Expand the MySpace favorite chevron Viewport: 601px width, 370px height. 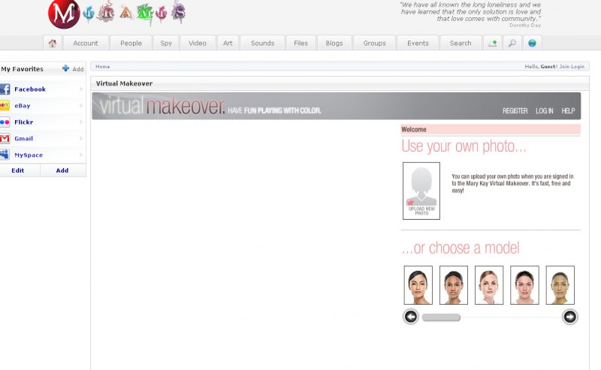coord(81,155)
